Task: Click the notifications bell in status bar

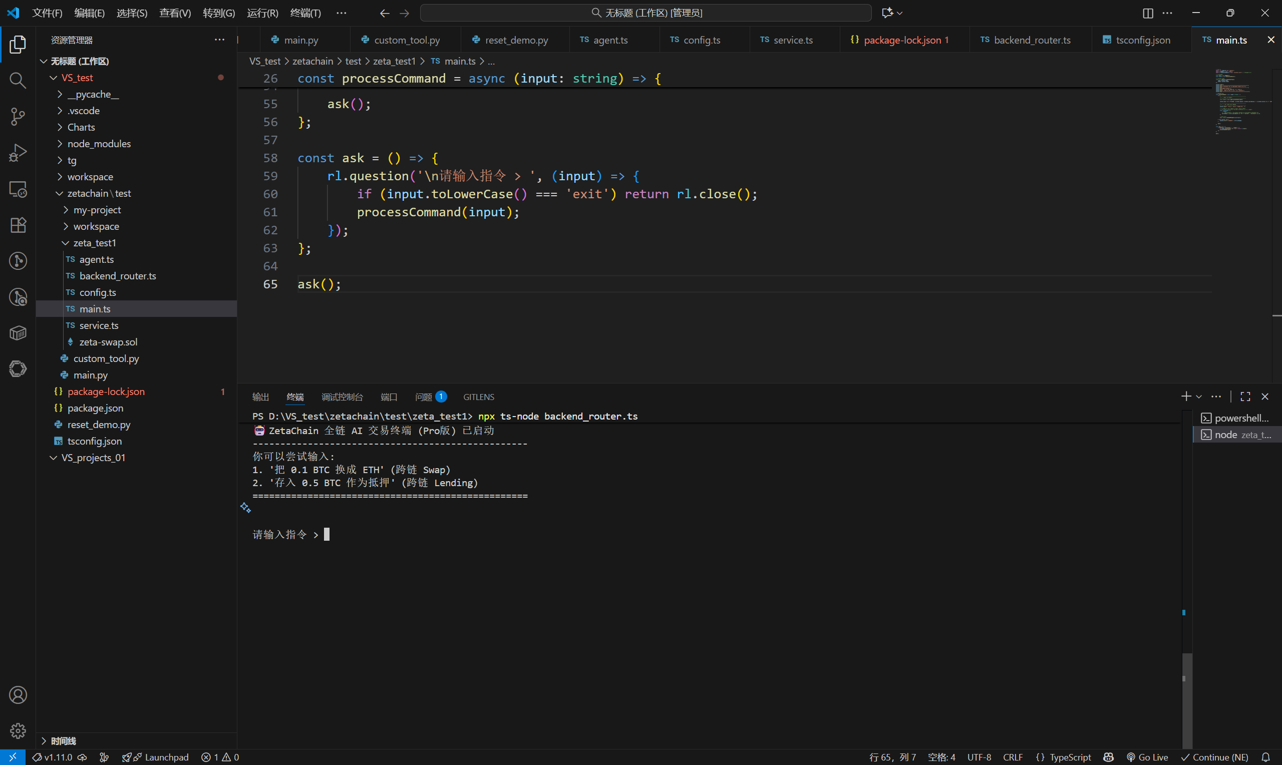Action: click(1265, 757)
